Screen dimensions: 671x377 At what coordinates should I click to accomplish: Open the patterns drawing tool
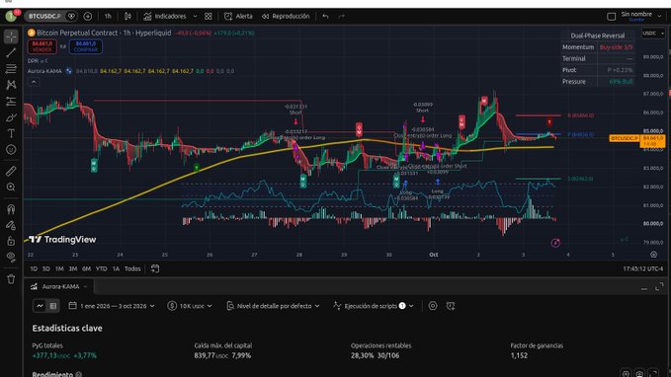pos(11,85)
